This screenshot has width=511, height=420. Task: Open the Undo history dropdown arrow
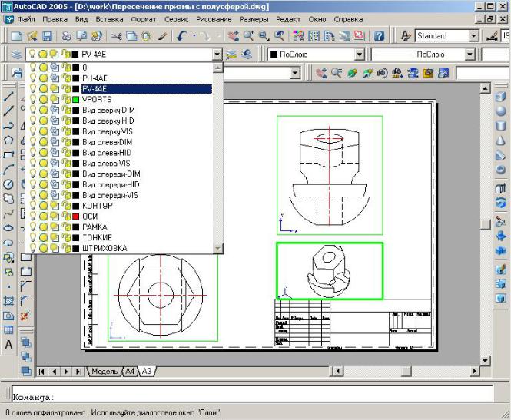click(x=194, y=35)
